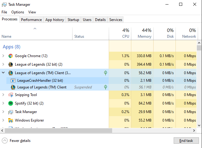The image size is (202, 148).
Task: Click the suspended League of Legends (TM) Client child icon
Action: tap(13, 87)
